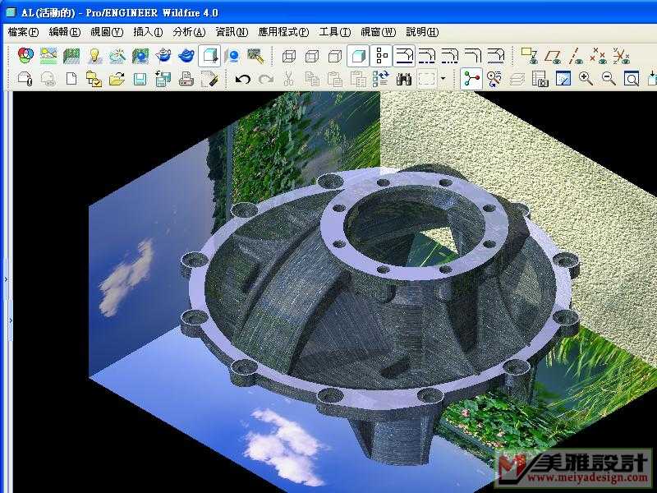Undo the last action
This screenshot has height=493, width=657.
pos(243,79)
